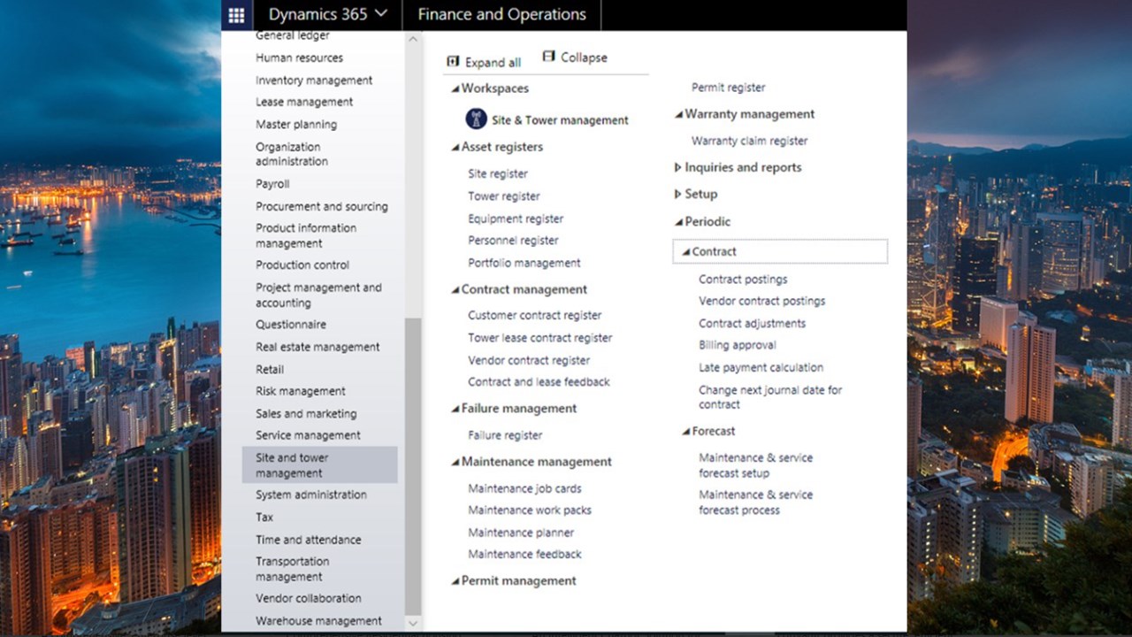The height and width of the screenshot is (637, 1132).
Task: Open the Dynamics 365 dropdown chevron
Action: click(381, 14)
